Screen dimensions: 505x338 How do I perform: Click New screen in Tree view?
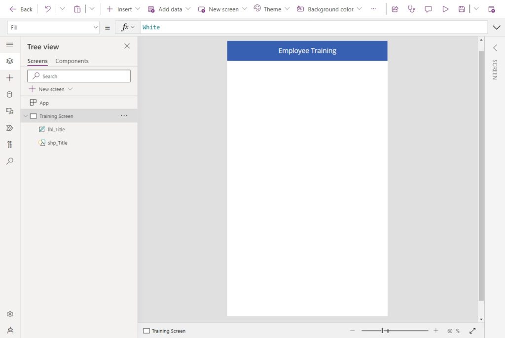tap(51, 89)
